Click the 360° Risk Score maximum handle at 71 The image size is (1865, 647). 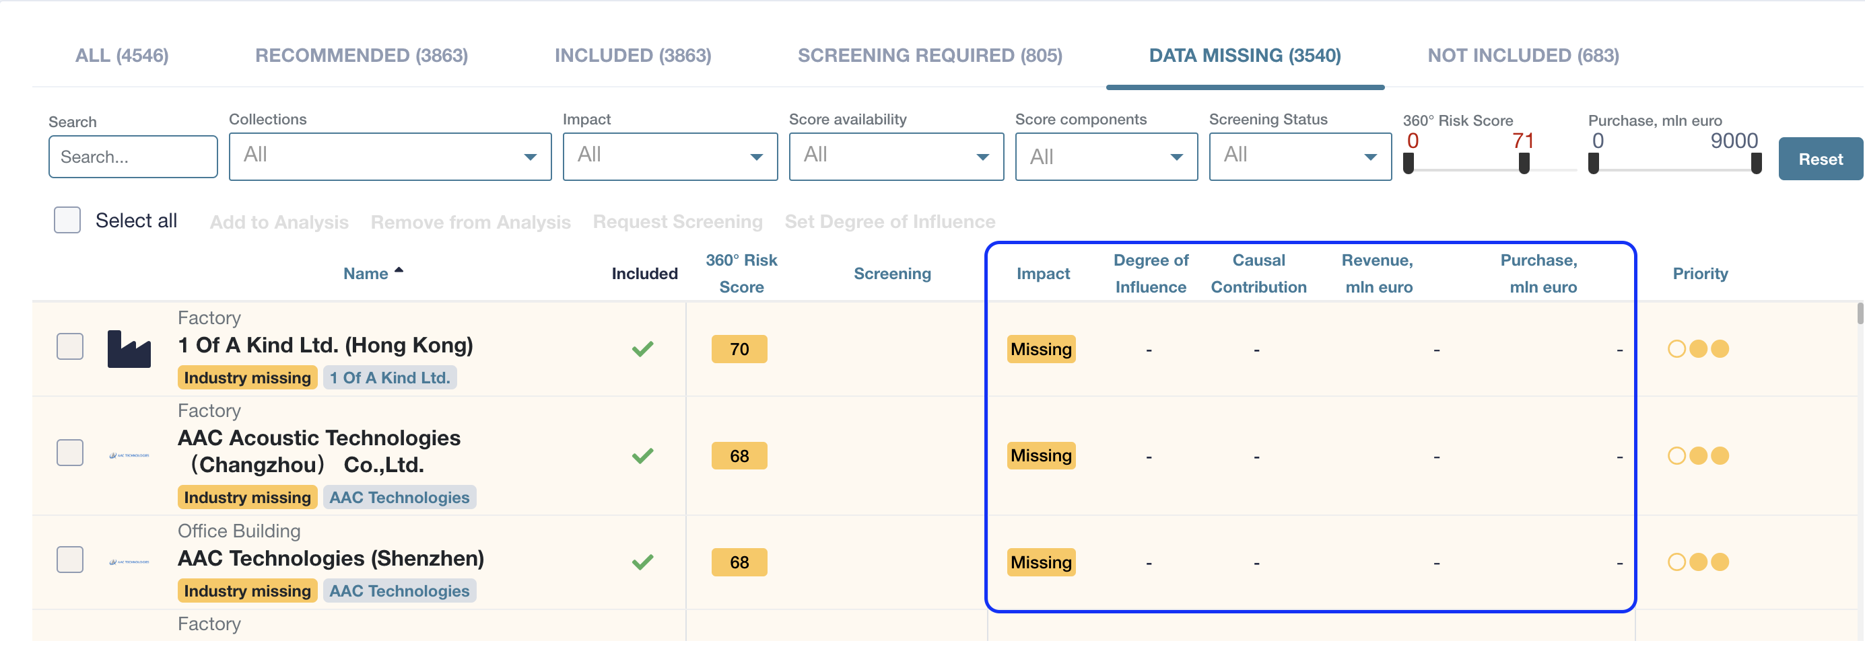click(x=1524, y=165)
